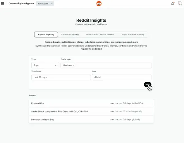This screenshot has height=143, width=184.
Task: Expand the adAccount1 account dropdown
Action: pos(45,4)
